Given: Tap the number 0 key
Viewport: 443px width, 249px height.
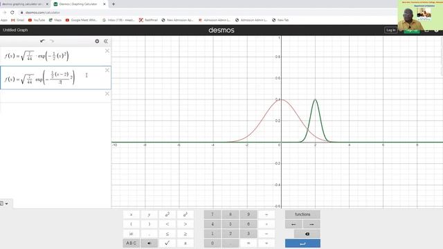Looking at the screenshot, I should 213,243.
